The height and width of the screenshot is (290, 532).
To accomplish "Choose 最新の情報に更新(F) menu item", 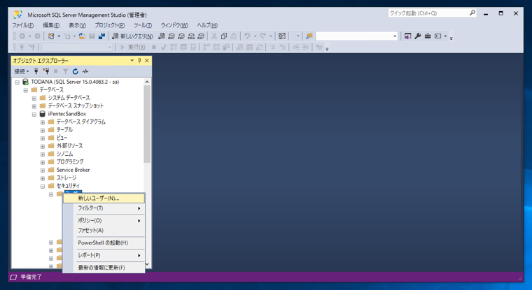I will [x=104, y=268].
